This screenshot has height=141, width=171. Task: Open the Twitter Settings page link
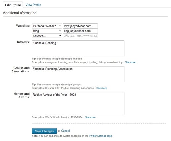(x=101, y=136)
